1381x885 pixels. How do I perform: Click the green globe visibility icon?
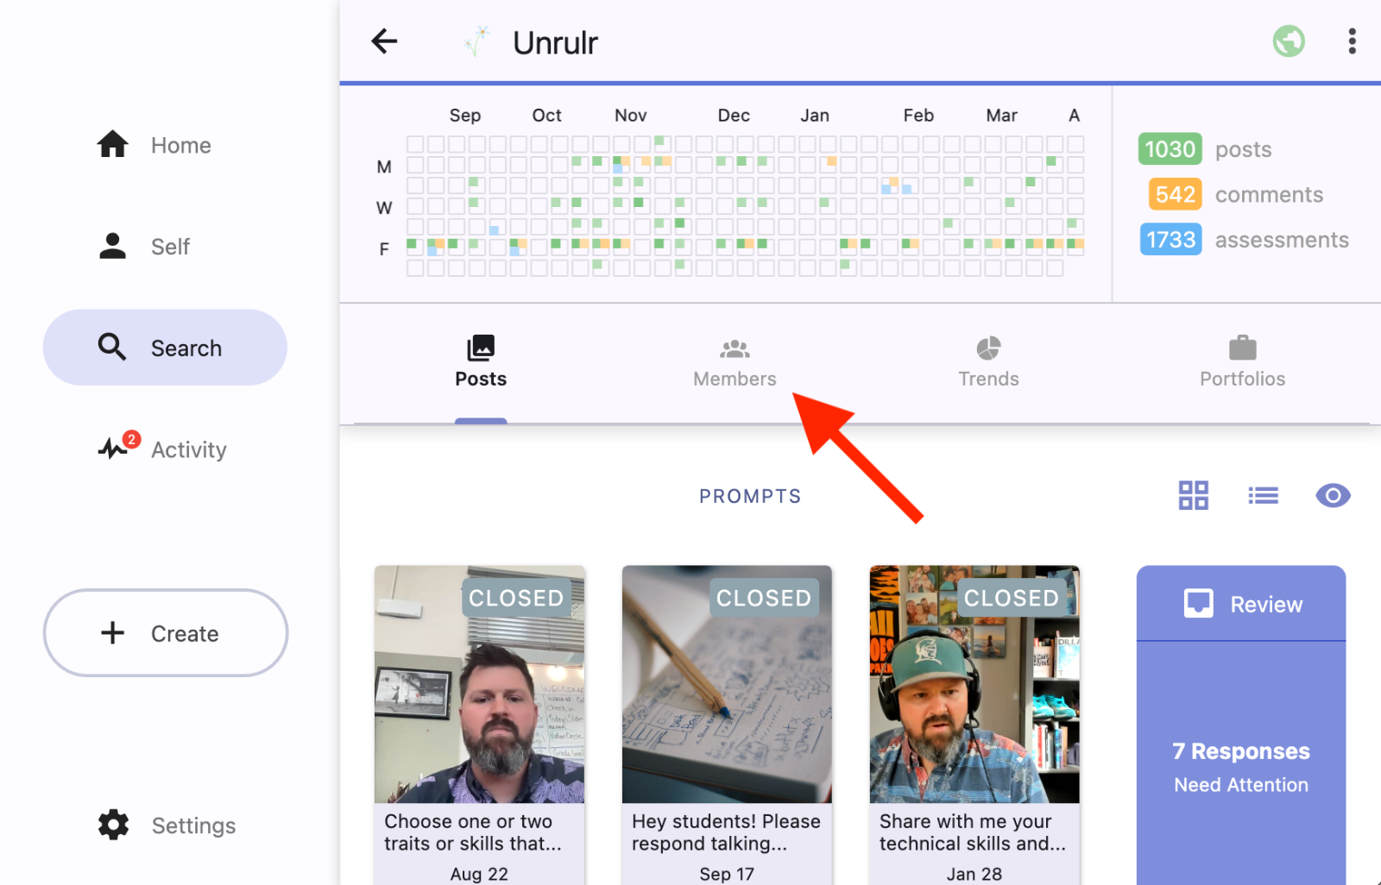(x=1288, y=41)
